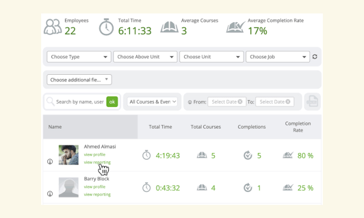Click Ahmed Almasi's profile photo
The width and height of the screenshot is (364, 218).
click(x=68, y=155)
